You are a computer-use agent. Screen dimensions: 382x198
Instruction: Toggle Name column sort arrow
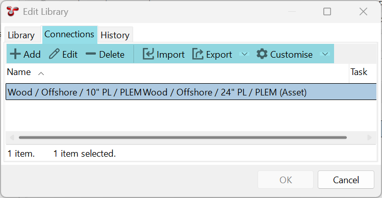[x=41, y=73]
